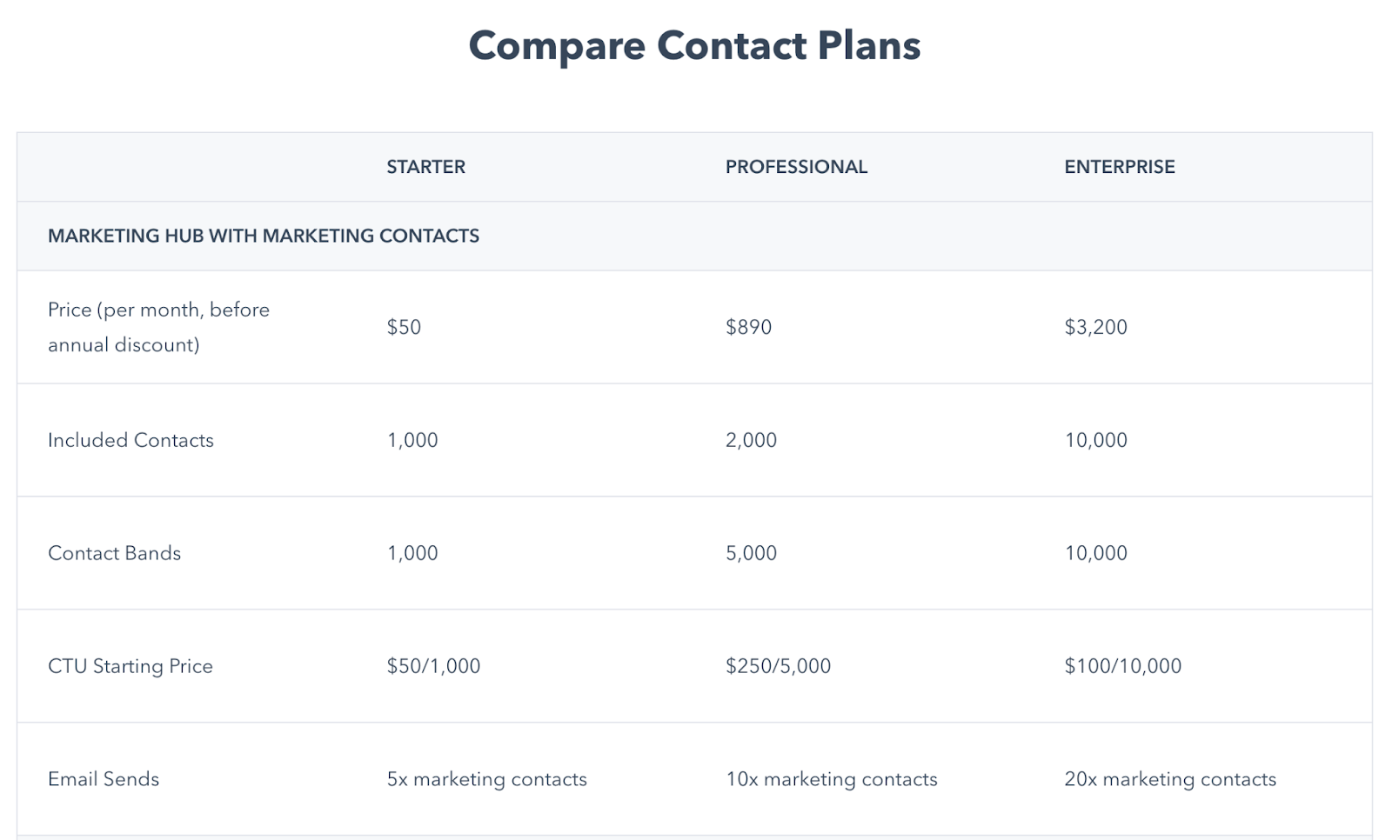Image resolution: width=1392 pixels, height=840 pixels.
Task: Click the $100/10,000 CTU price cell
Action: (1123, 666)
